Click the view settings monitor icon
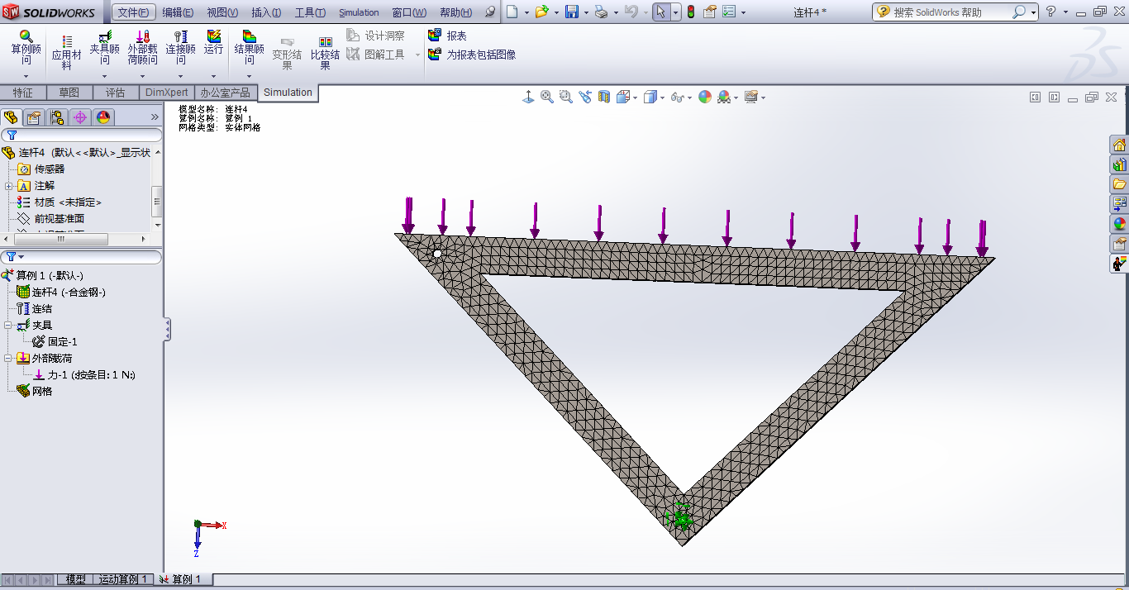 [750, 97]
